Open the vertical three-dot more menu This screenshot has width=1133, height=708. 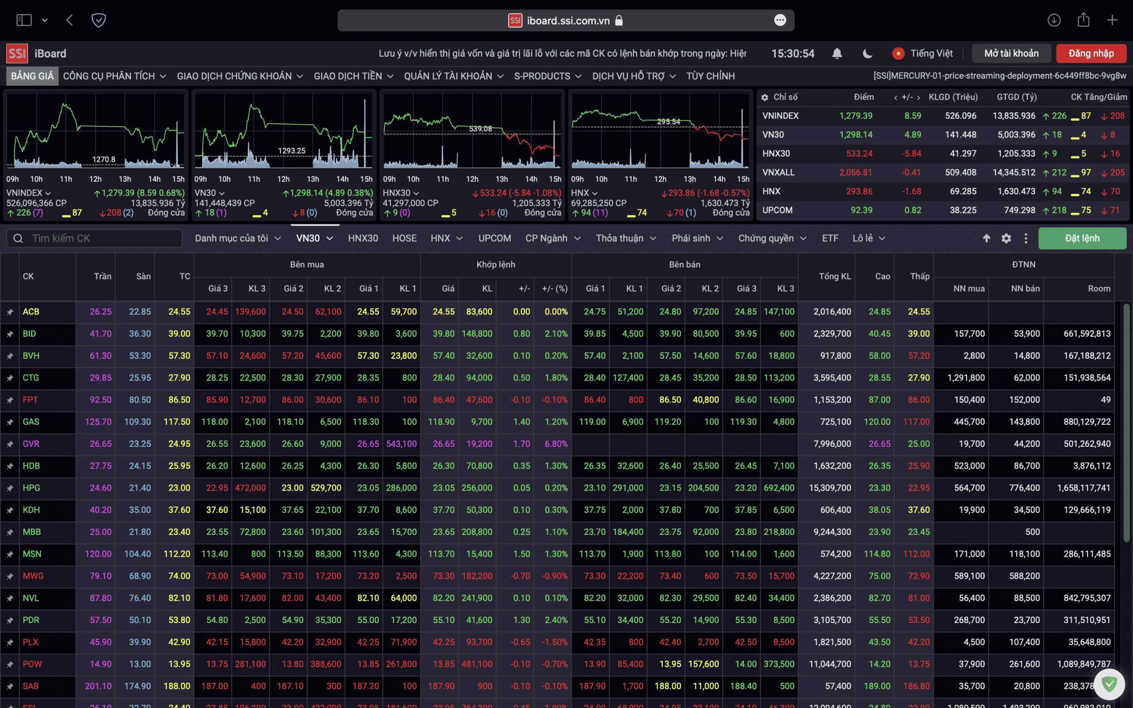pos(1026,239)
